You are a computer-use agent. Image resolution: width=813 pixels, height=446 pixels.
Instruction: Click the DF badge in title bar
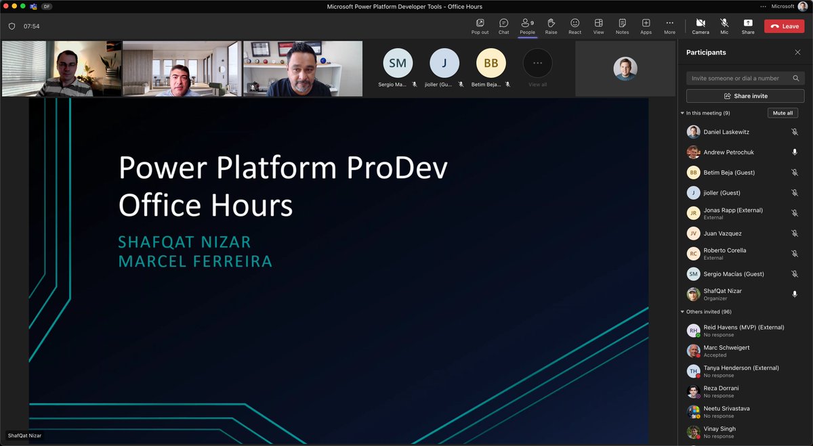tap(46, 6)
